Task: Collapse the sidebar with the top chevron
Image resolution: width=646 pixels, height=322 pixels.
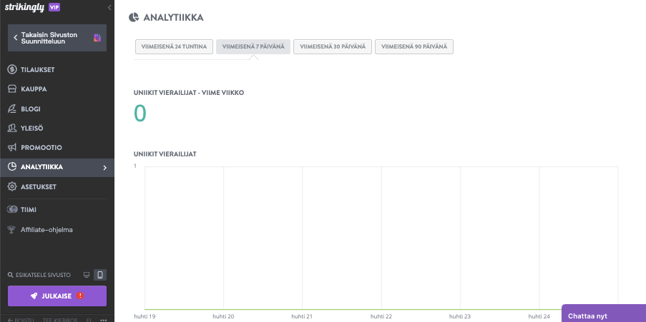Action: point(109,7)
